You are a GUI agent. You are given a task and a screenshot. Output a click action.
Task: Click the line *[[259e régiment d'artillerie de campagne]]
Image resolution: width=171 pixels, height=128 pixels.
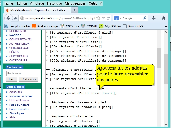[x=86, y=51]
